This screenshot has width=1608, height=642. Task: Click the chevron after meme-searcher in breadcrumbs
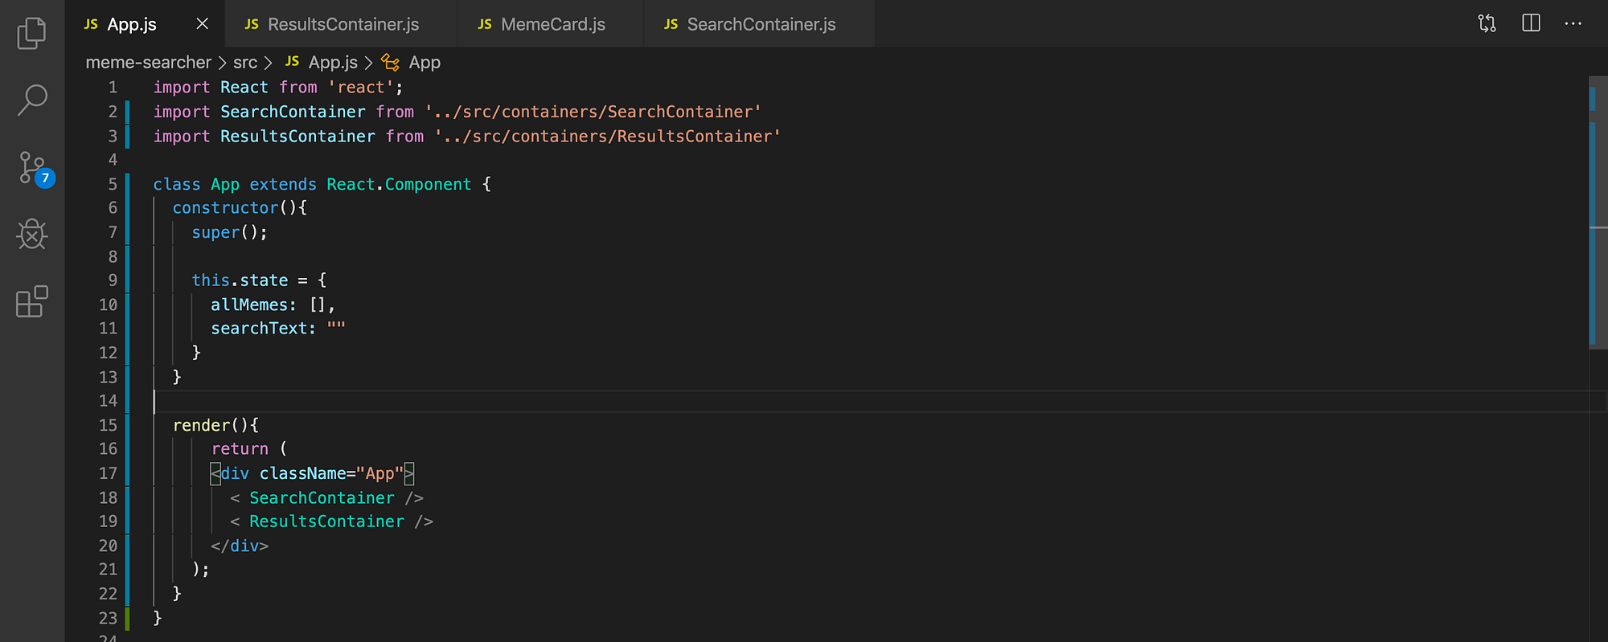[x=223, y=63]
